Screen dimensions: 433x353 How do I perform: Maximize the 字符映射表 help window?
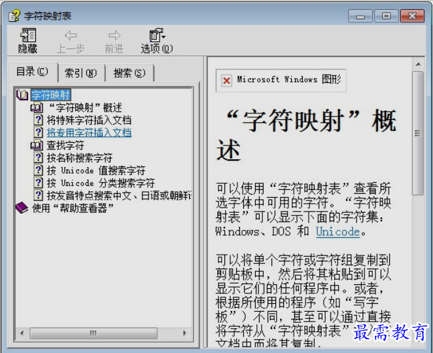pos(386,16)
